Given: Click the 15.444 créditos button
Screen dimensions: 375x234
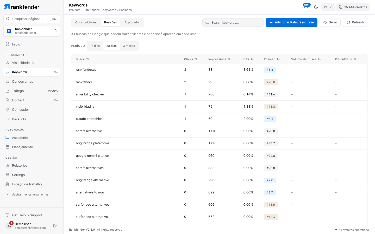Looking at the screenshot, I should click(353, 7).
